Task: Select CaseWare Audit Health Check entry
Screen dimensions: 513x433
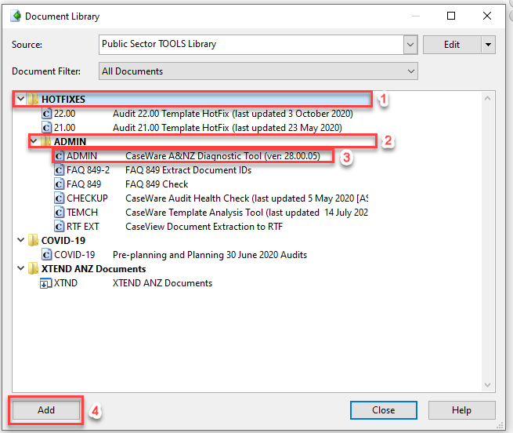Action: coord(211,198)
